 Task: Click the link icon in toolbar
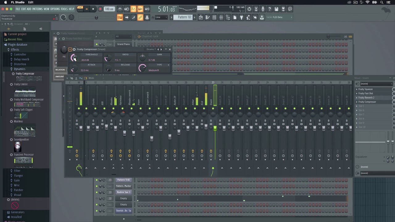[x=140, y=17]
